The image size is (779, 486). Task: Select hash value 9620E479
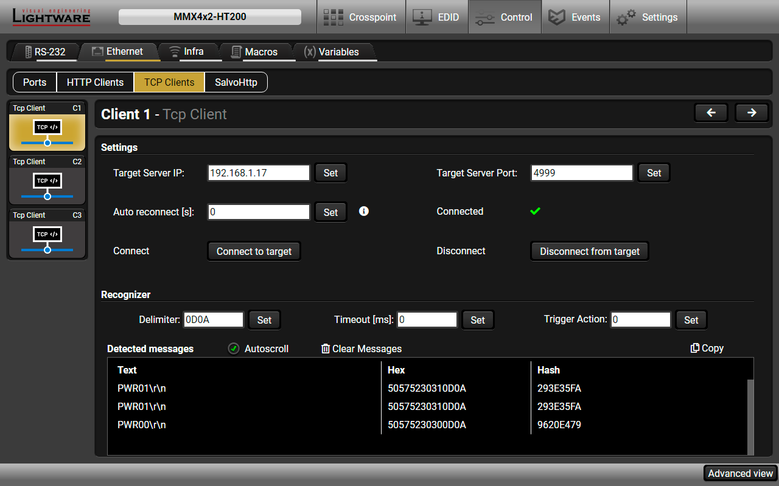pos(559,425)
